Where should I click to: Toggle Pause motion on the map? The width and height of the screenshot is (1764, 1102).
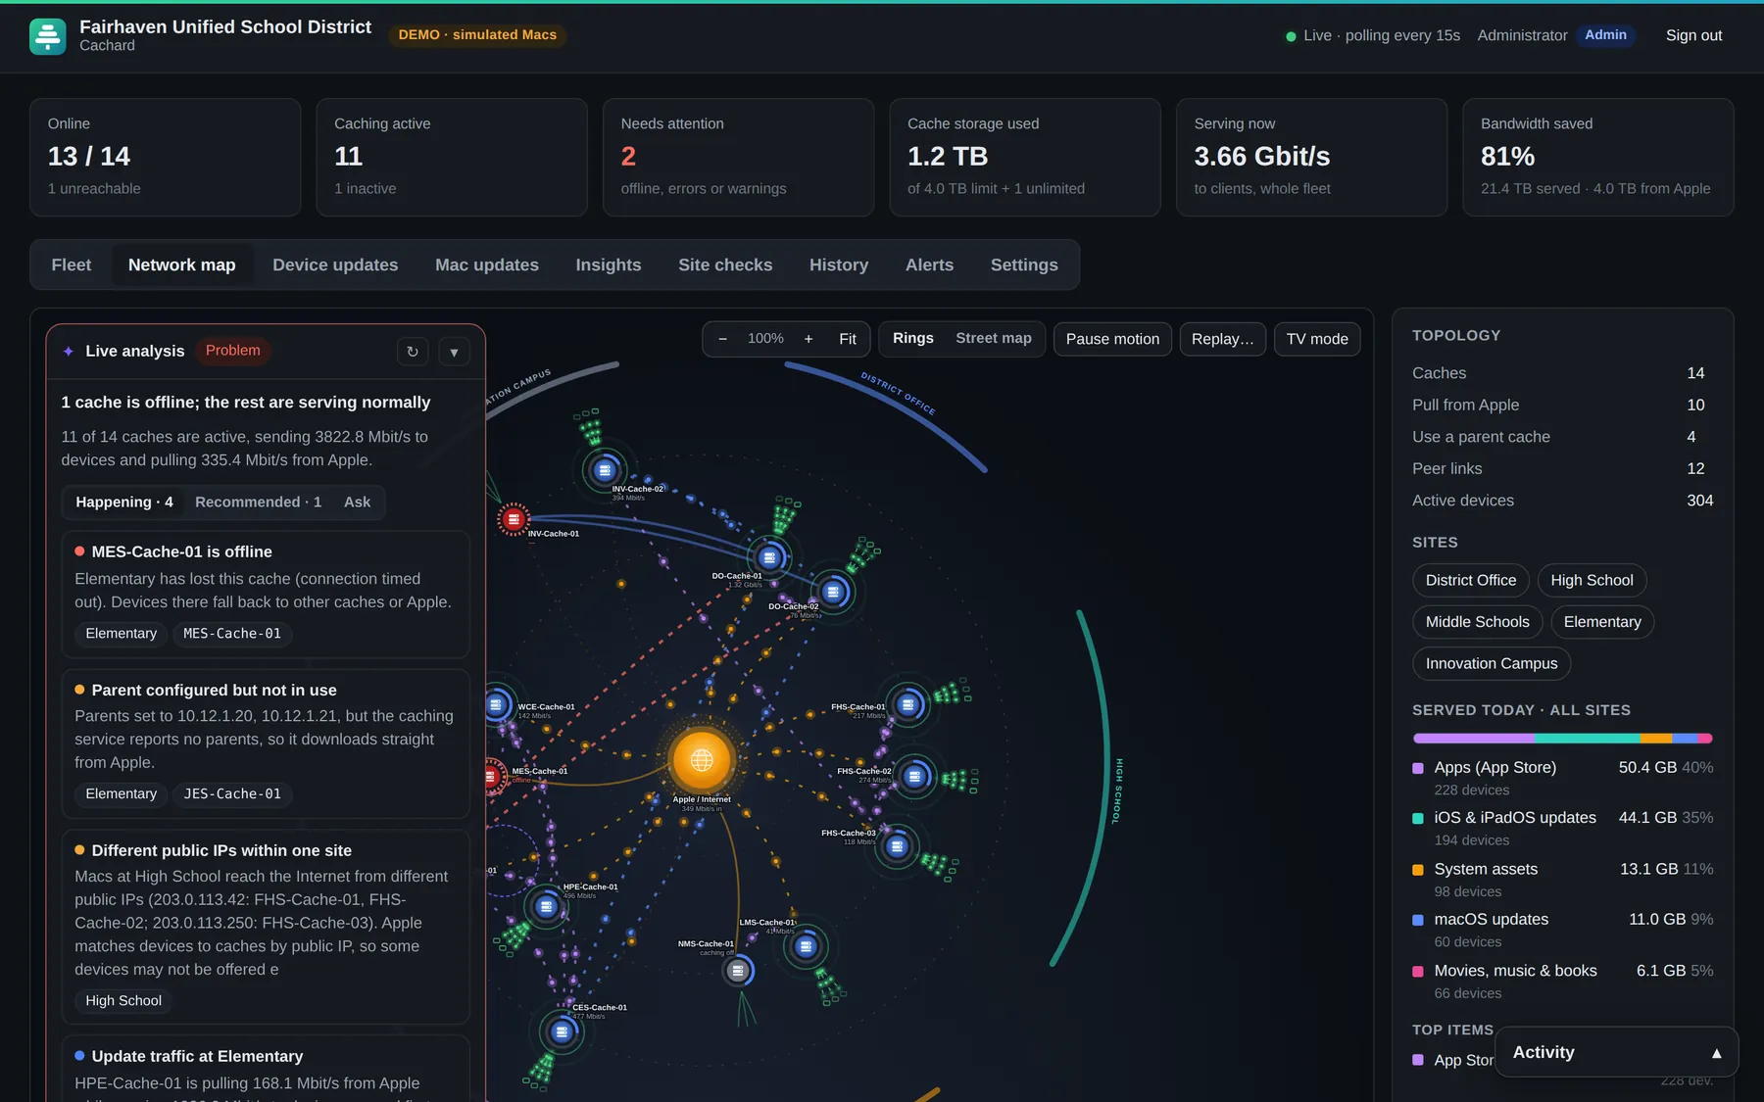click(x=1112, y=339)
